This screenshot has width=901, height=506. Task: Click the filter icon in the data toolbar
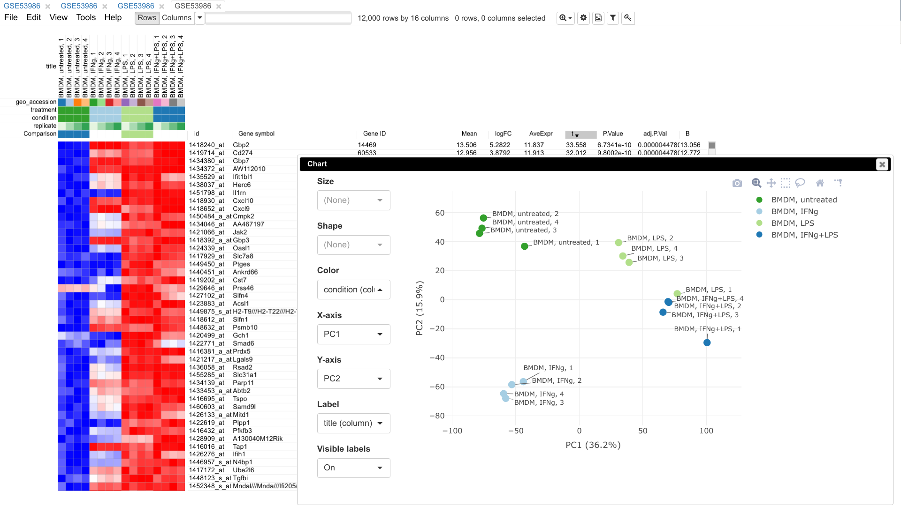pos(612,18)
